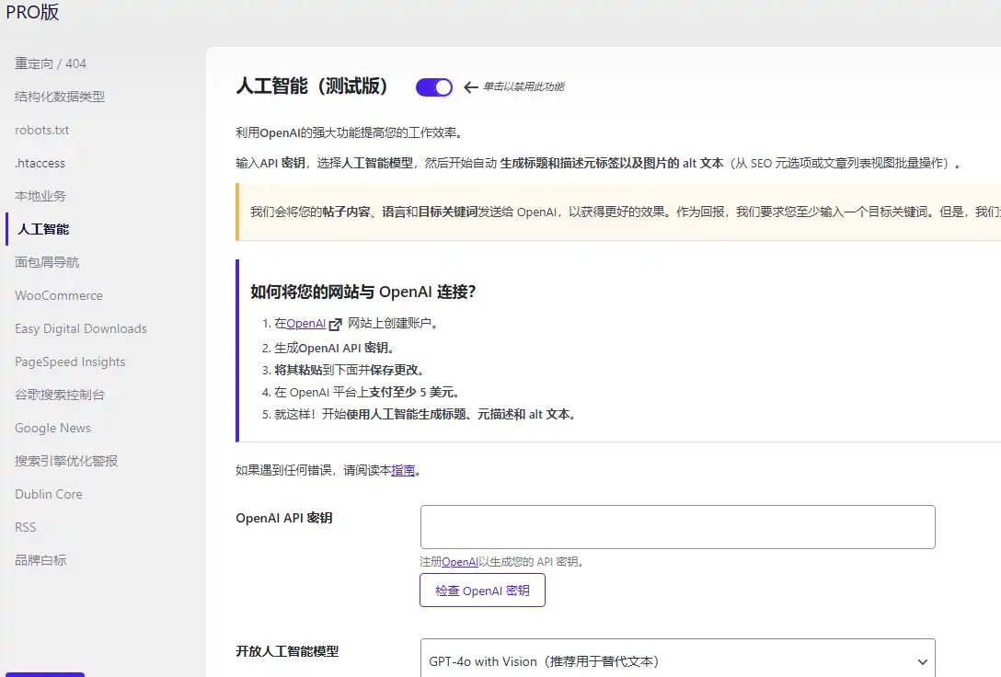1001x677 pixels.
Task: Open the WooCommerce settings section
Action: (x=58, y=295)
